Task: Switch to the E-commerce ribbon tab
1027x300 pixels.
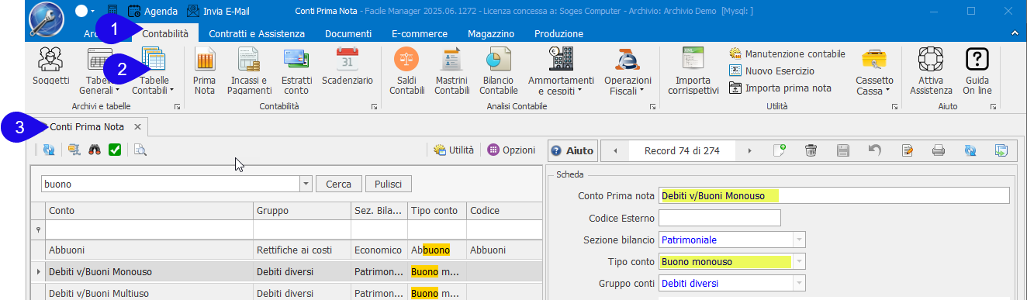Action: (420, 33)
